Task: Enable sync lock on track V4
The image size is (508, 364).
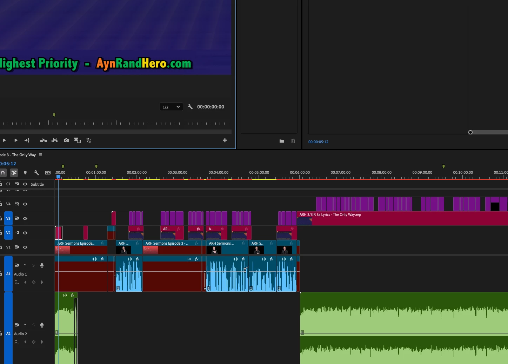Action: click(x=16, y=204)
